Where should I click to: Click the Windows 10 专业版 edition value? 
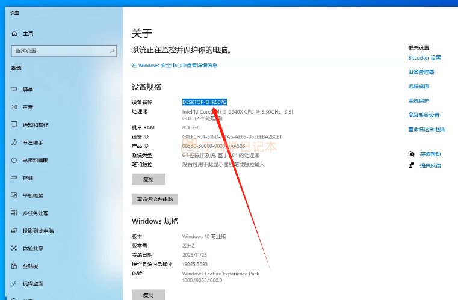point(204,236)
